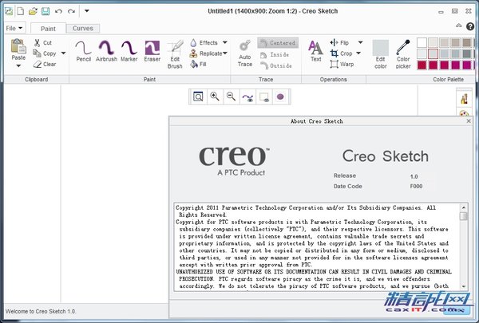The height and width of the screenshot is (323, 479).
Task: Click the Crop button
Action: [342, 53]
